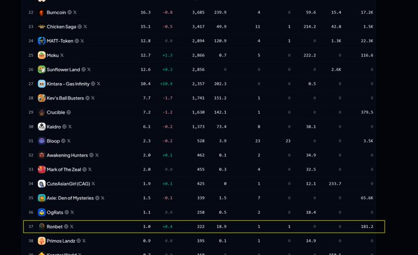Image resolution: width=418 pixels, height=255 pixels.
Task: Click Burncoin's 3,685 value
Action: 199,12
